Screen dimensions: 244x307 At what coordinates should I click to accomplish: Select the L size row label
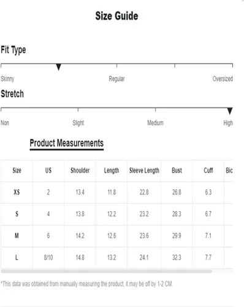pyautogui.click(x=17, y=257)
